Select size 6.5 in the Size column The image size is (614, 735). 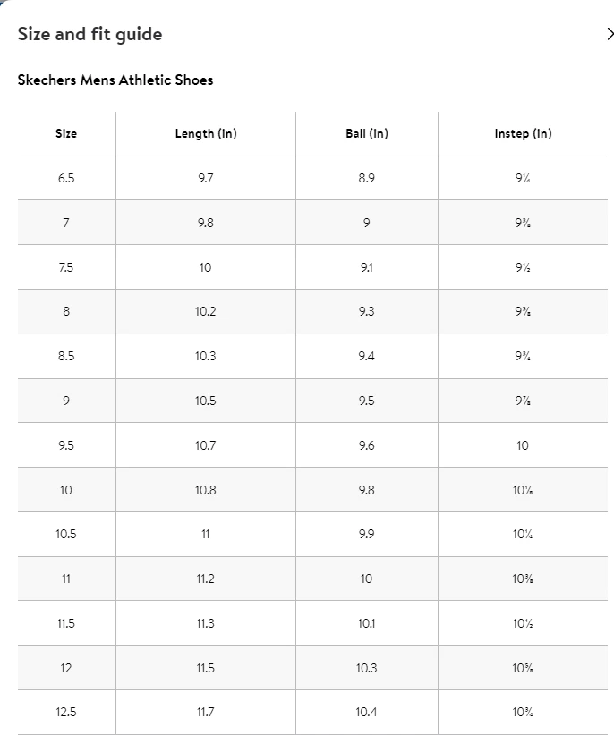pyautogui.click(x=66, y=178)
